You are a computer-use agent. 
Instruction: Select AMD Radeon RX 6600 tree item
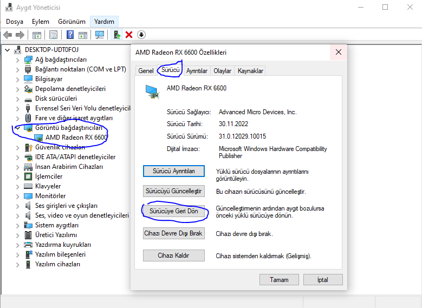pos(76,137)
